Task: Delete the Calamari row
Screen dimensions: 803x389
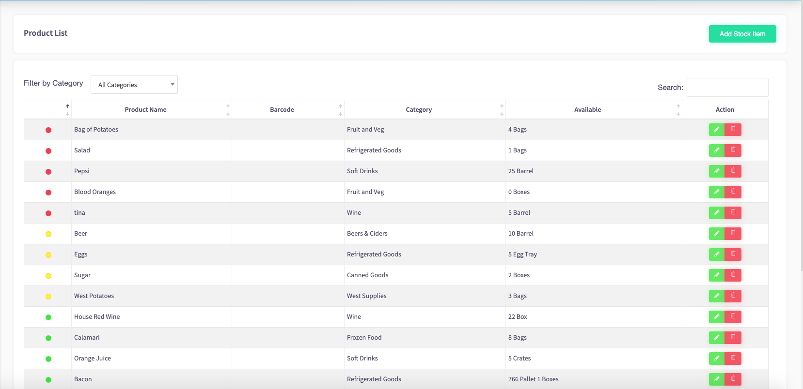Action: coord(733,338)
